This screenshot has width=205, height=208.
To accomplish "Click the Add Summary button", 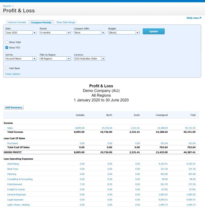I will 14,107.
